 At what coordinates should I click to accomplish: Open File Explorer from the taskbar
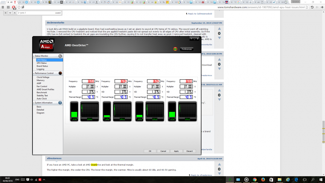[279, 180]
